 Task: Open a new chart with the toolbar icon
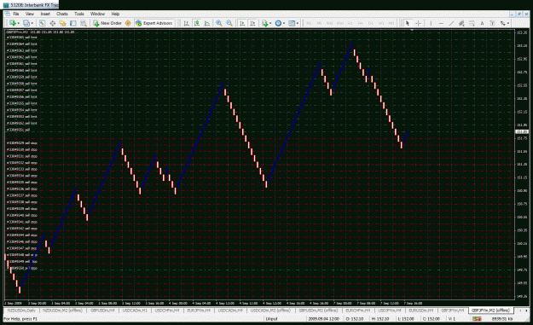point(13,23)
